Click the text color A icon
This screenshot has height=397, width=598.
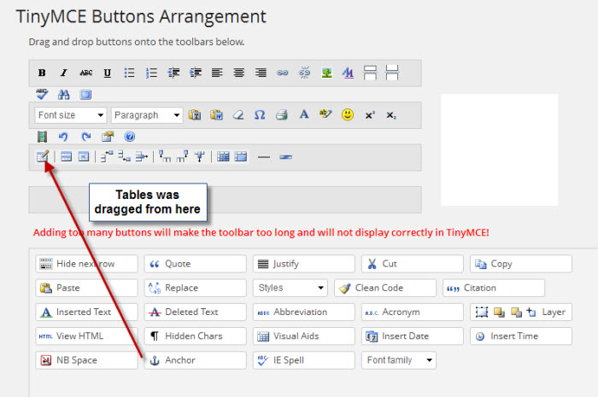click(303, 114)
